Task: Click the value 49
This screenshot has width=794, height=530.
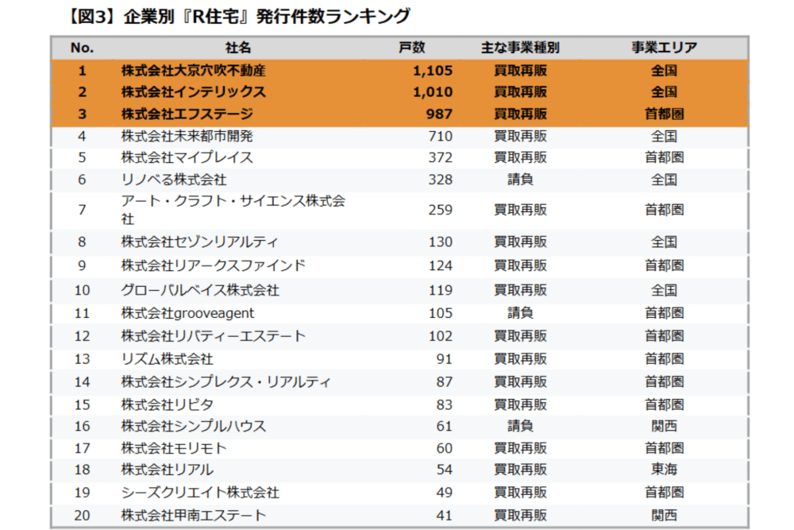Action: click(444, 493)
